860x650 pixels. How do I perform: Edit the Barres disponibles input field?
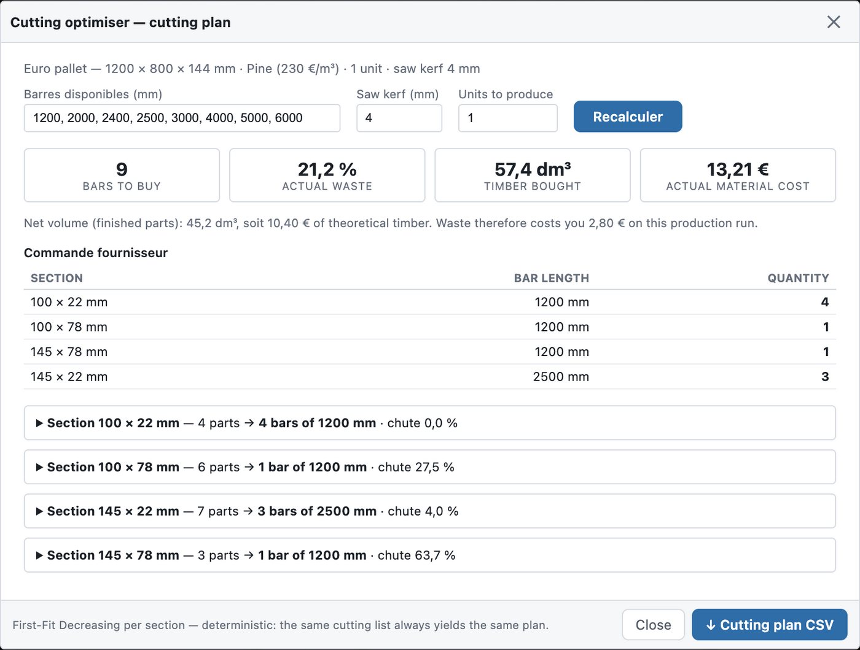pos(182,118)
